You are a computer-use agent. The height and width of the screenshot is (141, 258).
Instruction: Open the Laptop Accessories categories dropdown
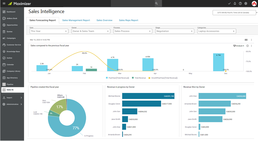tap(217, 31)
